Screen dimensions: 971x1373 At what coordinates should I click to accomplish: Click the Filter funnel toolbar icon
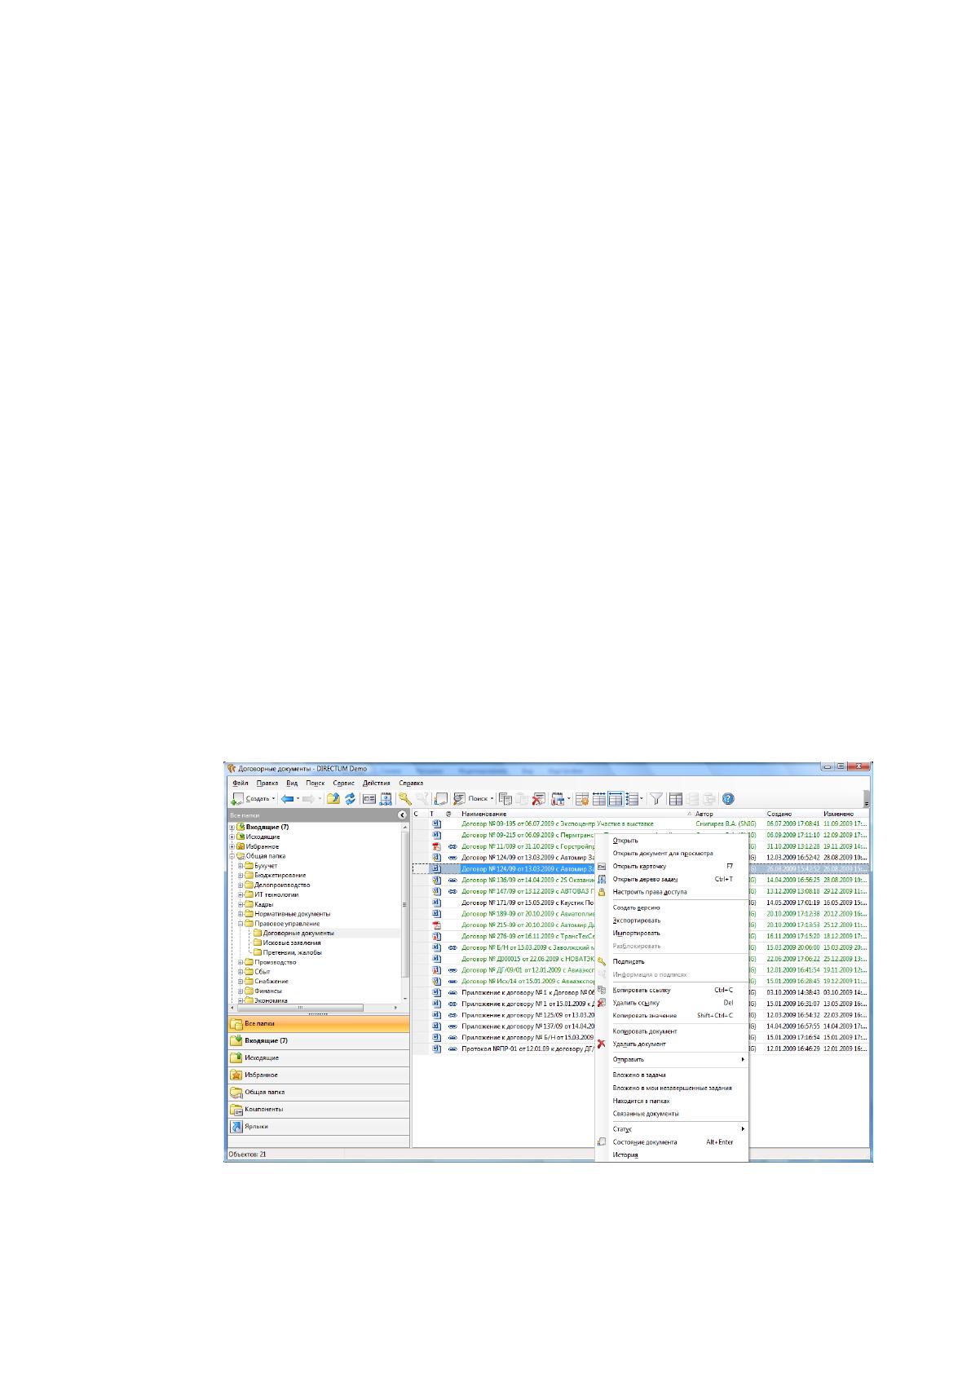tap(656, 799)
